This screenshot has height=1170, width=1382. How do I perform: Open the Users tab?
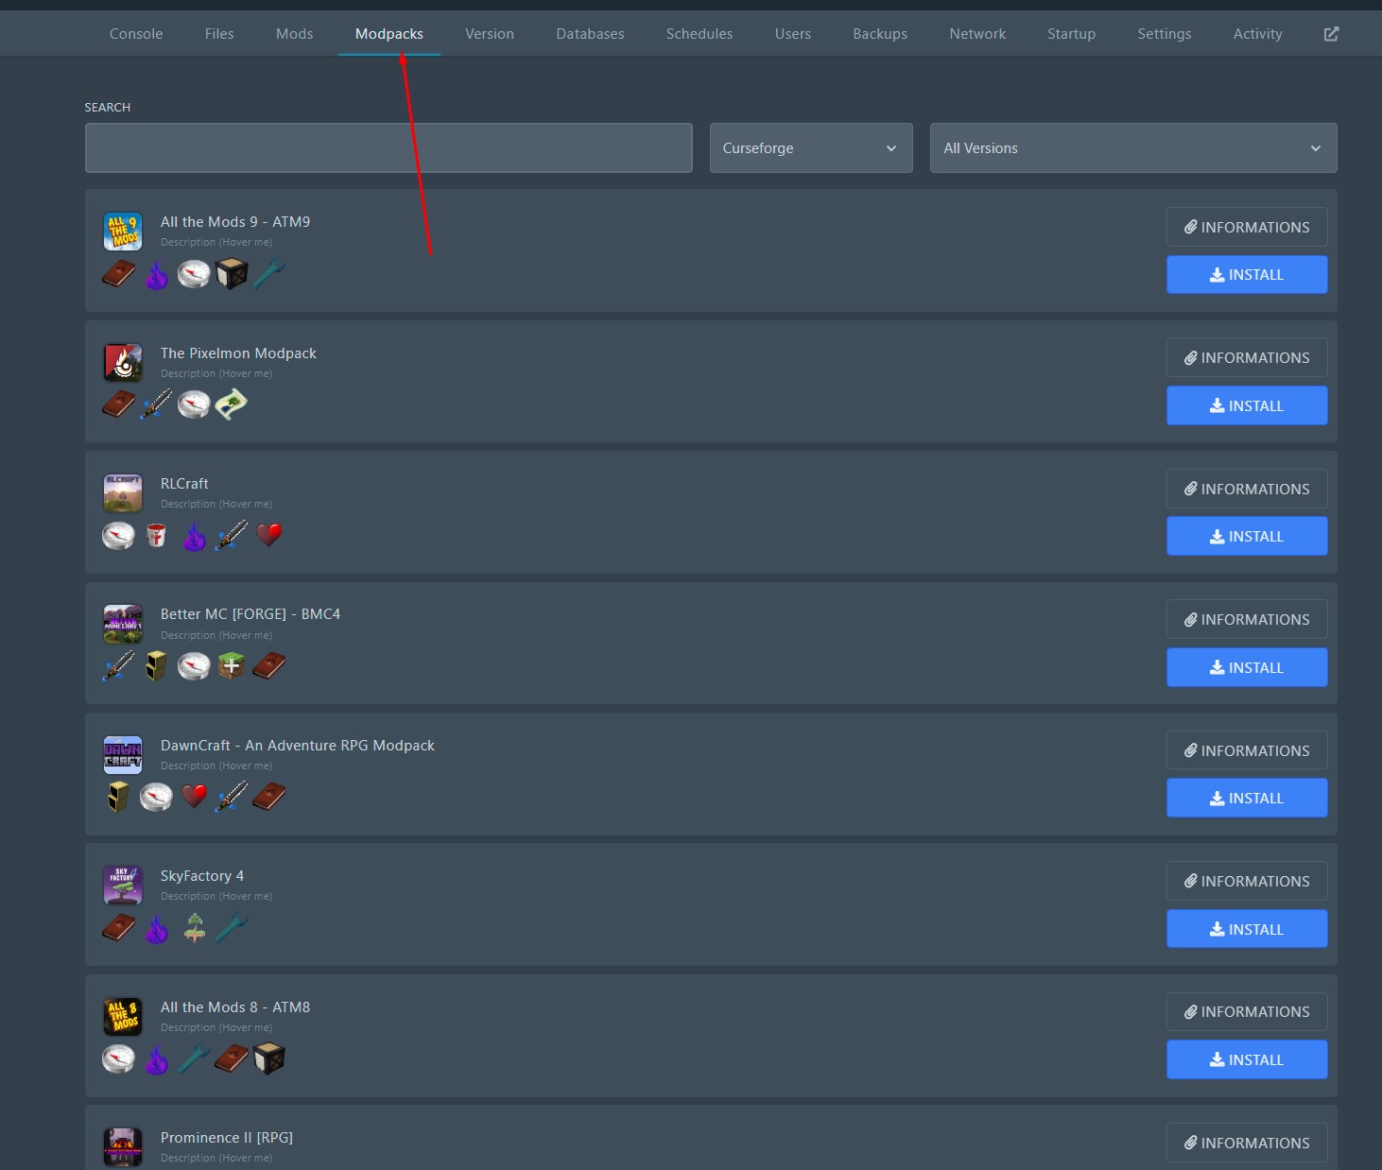coord(793,34)
